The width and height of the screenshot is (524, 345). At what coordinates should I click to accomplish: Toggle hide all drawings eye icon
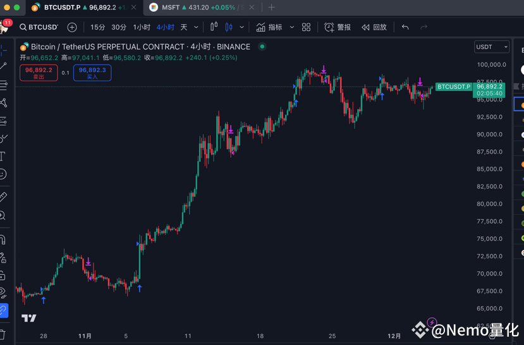pyautogui.click(x=3, y=293)
